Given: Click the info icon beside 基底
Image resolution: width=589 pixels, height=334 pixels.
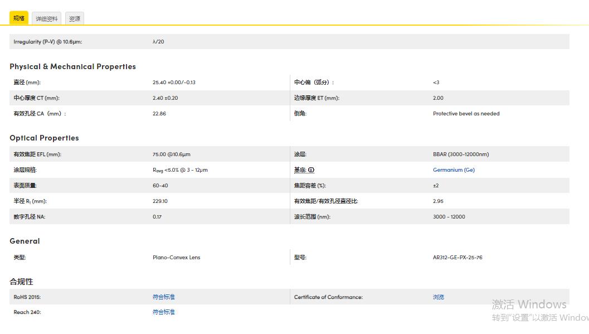Looking at the screenshot, I should [x=310, y=170].
